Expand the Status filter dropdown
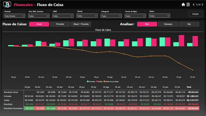This screenshot has width=206, height=116. tap(159, 16)
